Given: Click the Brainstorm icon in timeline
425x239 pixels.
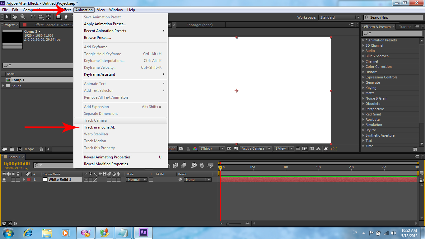Looking at the screenshot, I should (194, 165).
